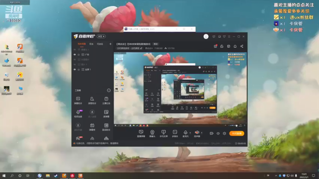Viewport: 319px width, 179px height.
Task: Toggle the lock on 全屏 1 source
Action: click(x=79, y=69)
